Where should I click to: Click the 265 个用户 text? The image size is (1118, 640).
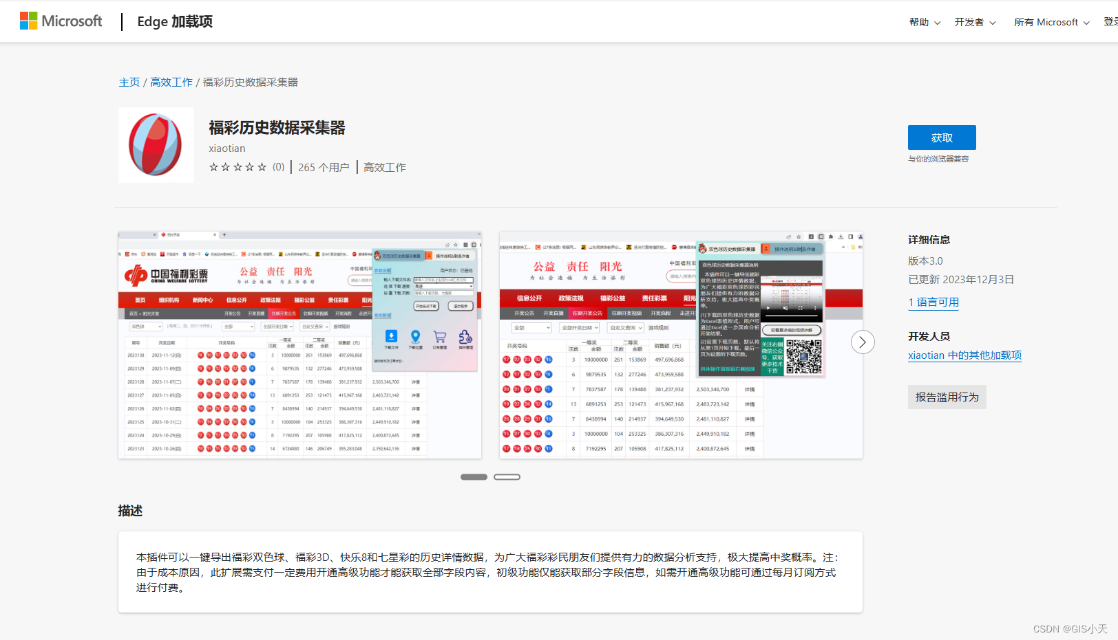click(324, 167)
